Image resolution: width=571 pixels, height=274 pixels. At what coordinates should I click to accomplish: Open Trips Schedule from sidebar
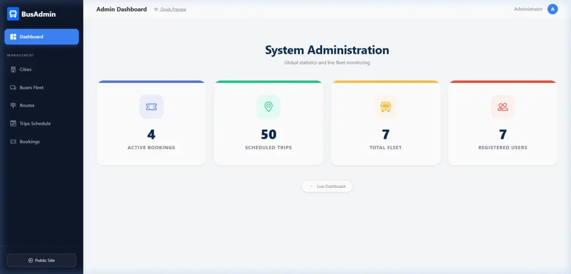tap(42, 123)
